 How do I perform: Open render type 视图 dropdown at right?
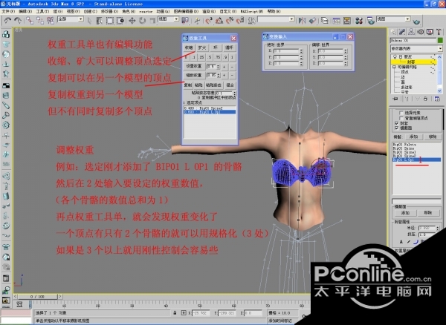(x=393, y=19)
